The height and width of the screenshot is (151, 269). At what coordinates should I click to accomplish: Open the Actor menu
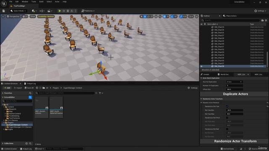click(57, 2)
